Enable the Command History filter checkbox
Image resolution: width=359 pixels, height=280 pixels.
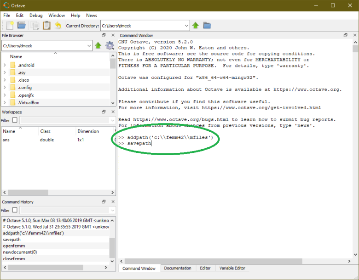(15, 210)
